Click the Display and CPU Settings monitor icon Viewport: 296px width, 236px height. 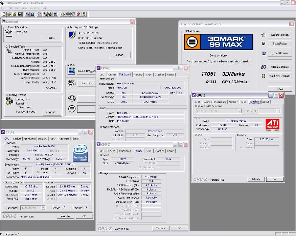[72, 35]
